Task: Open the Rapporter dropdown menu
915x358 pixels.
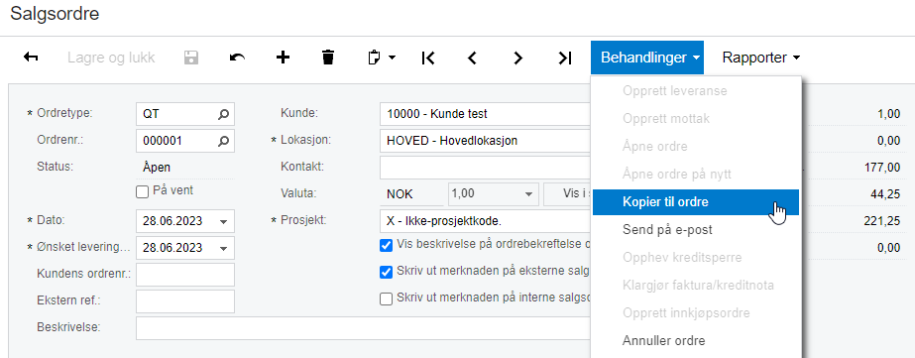Action: click(x=761, y=58)
